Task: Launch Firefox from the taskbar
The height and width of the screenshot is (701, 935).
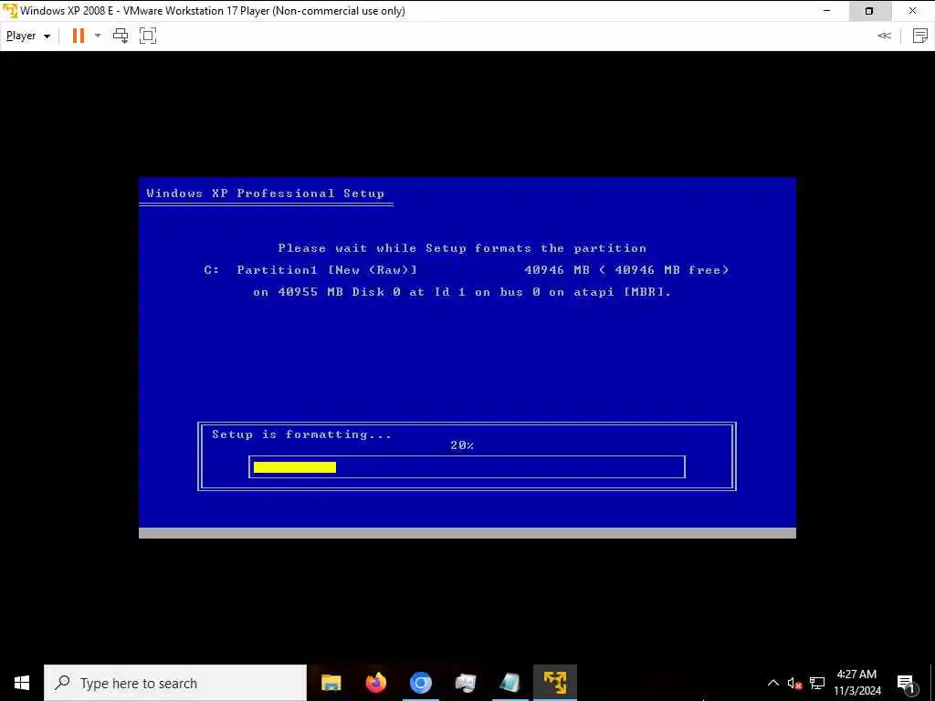Action: [x=375, y=683]
